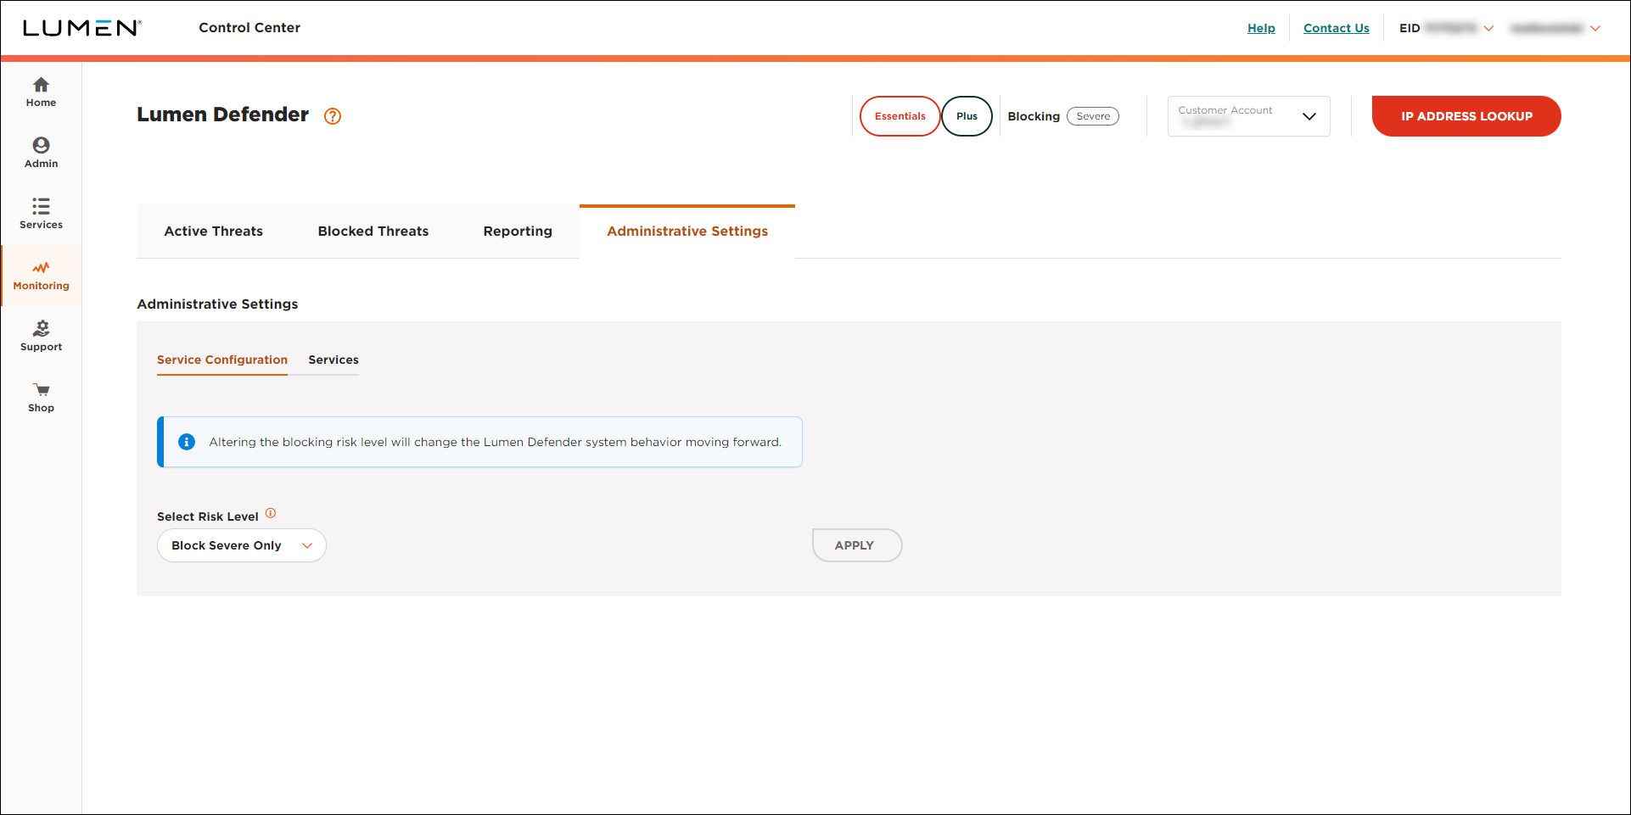Switch to the Active Threats tab
Screen dimensions: 1631x815
point(213,231)
